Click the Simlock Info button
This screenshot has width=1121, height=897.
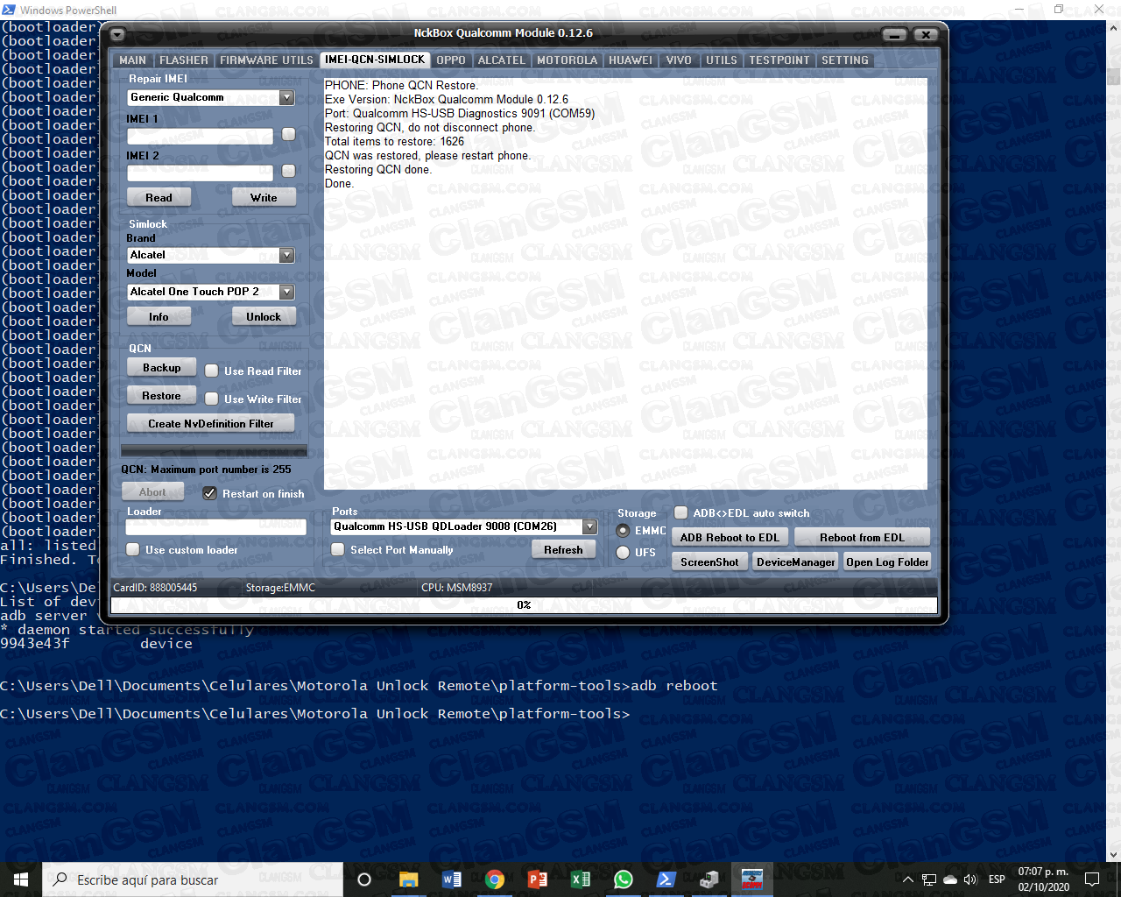[159, 316]
